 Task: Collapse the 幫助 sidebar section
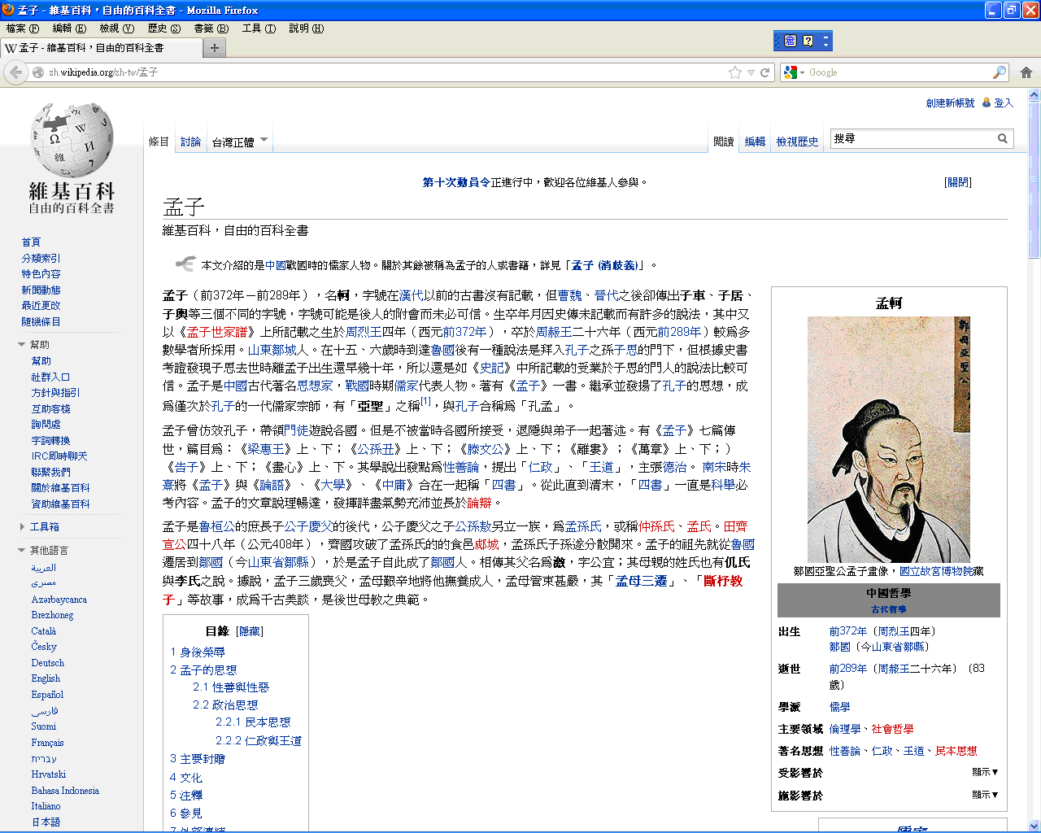(x=21, y=345)
